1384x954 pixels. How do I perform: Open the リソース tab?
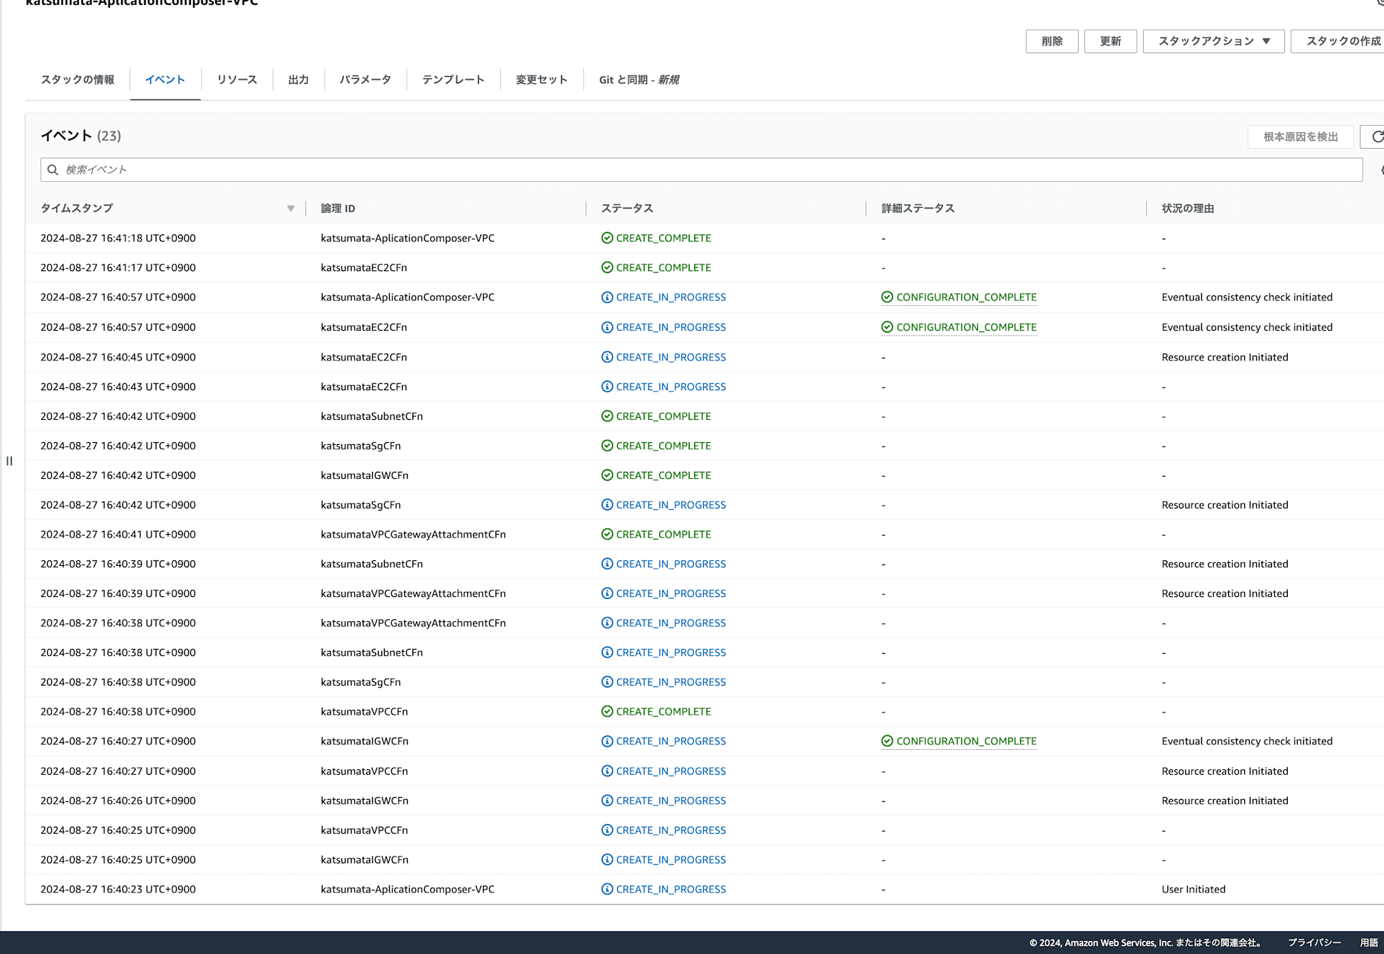[237, 80]
